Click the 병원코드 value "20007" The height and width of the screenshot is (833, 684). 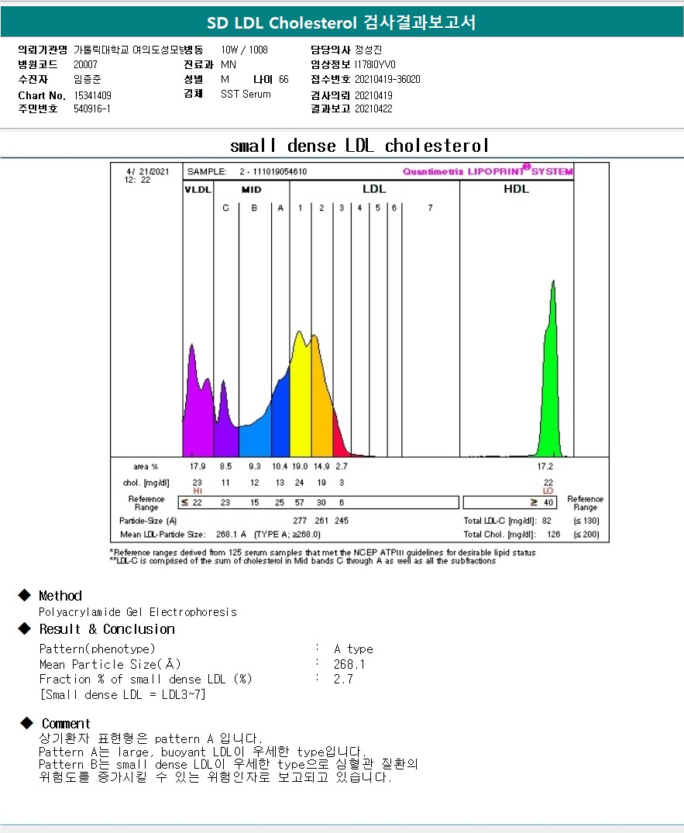[85, 64]
